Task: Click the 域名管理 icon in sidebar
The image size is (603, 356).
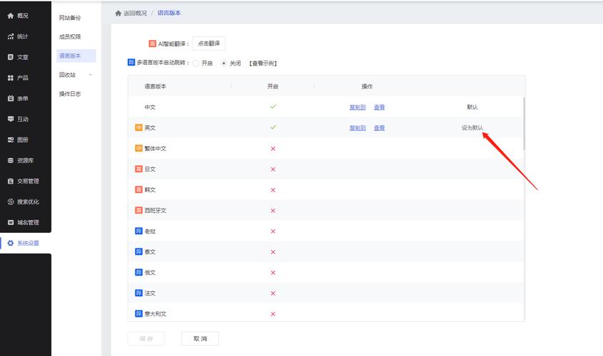Action: point(10,222)
